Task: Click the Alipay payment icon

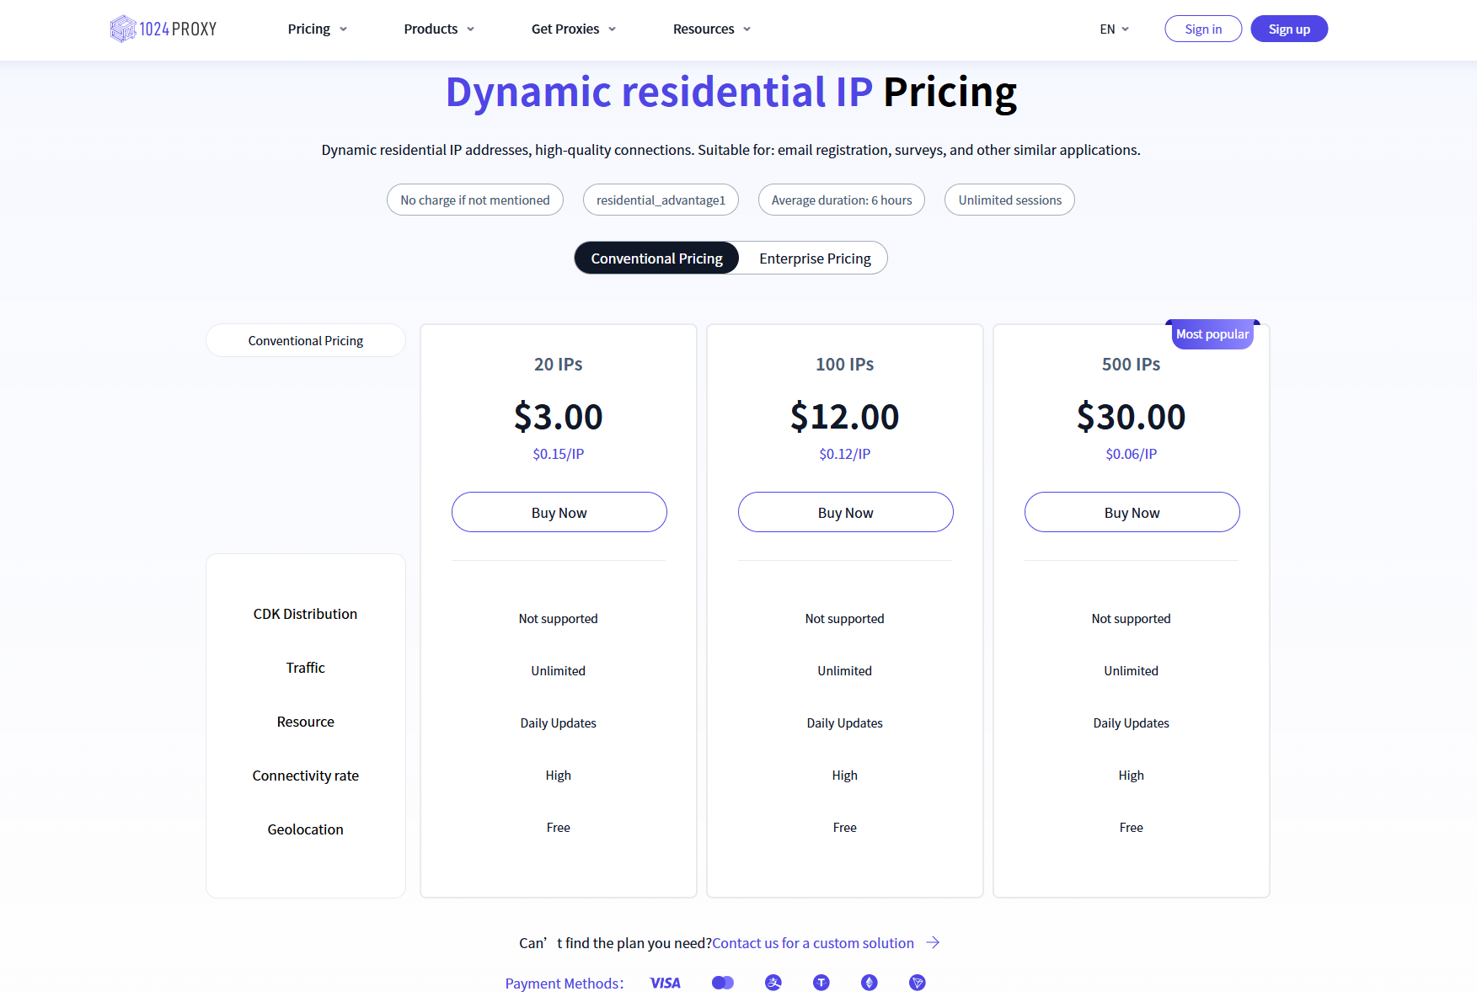Action: click(773, 983)
